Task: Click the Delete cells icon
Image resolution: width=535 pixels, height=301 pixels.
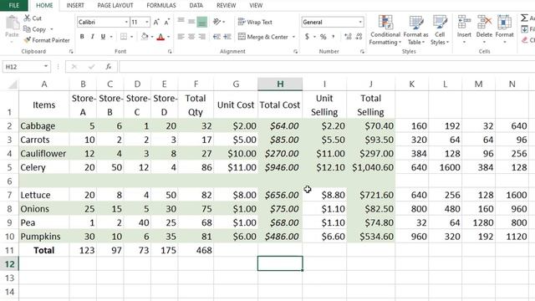Action: [x=484, y=22]
